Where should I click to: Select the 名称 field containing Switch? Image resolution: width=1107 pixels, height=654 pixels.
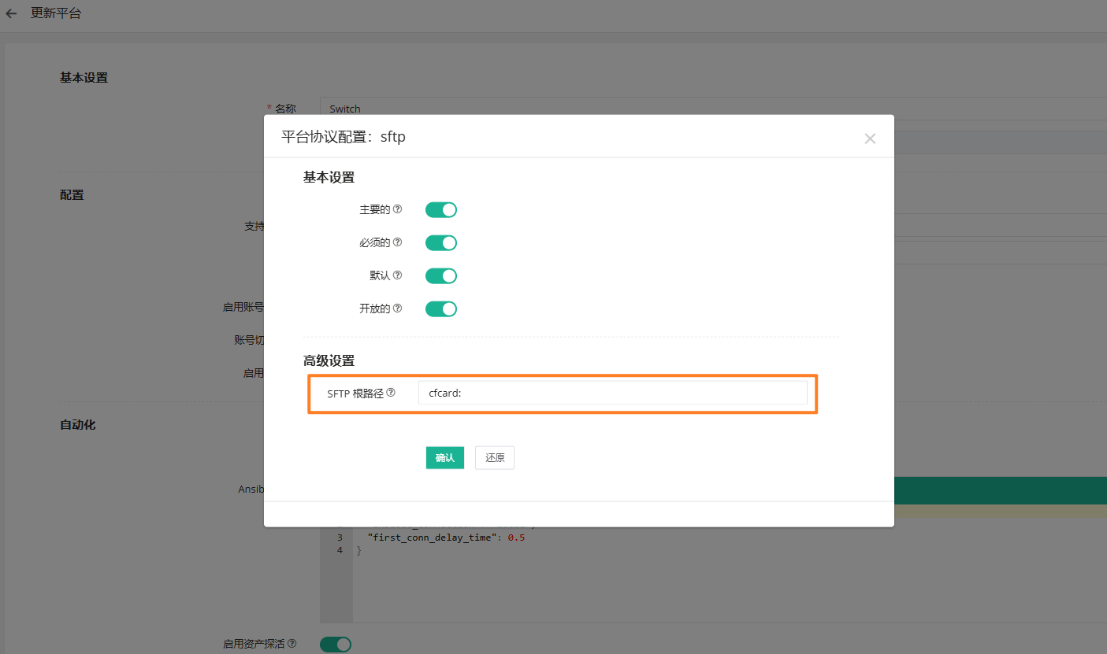click(713, 109)
